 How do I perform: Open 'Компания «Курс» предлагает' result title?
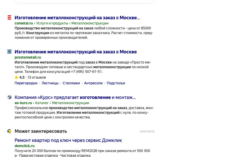pyautogui.click(x=75, y=97)
